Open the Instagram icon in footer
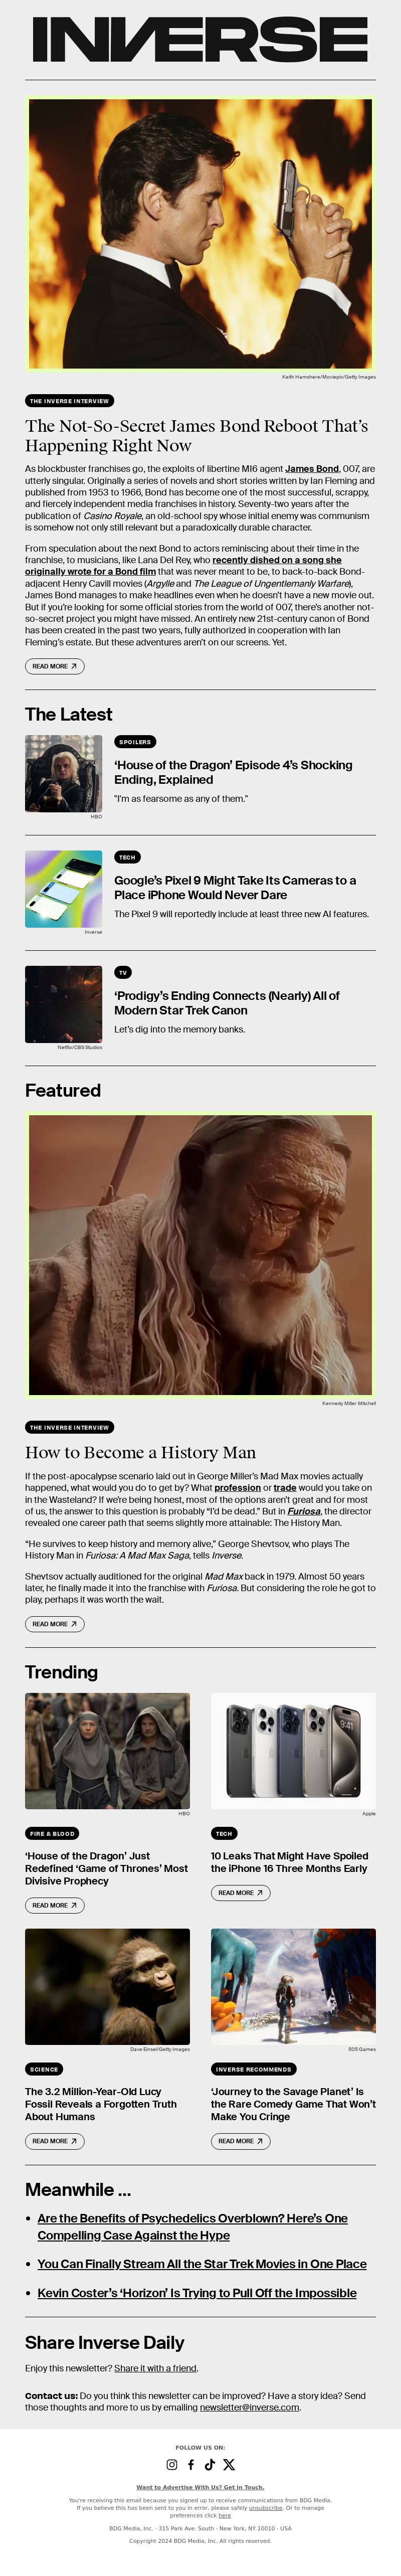Screen dimensions: 401x2576 coord(172,2464)
